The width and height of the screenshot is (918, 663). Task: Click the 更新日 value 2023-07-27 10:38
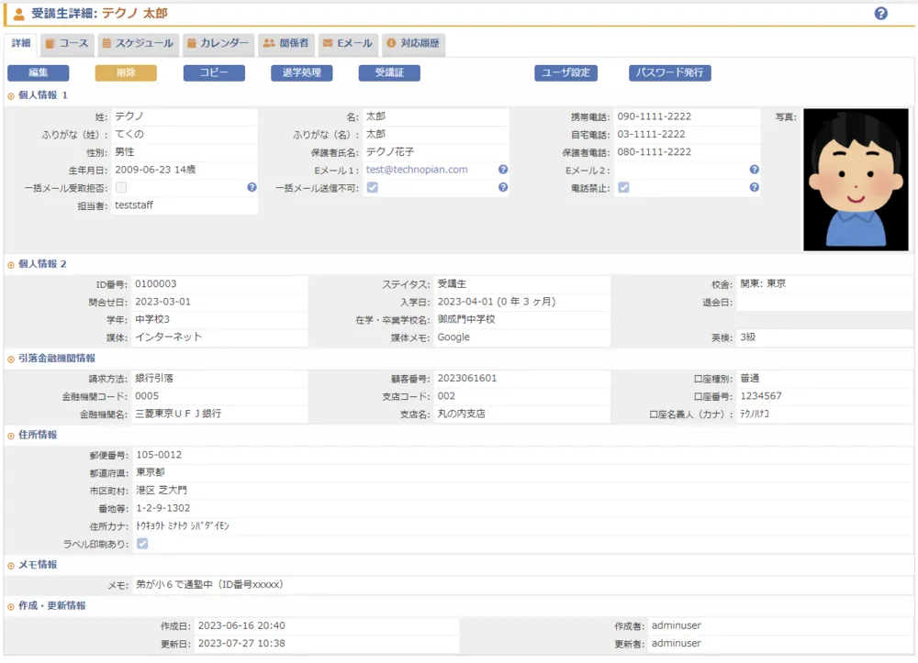pyautogui.click(x=241, y=644)
